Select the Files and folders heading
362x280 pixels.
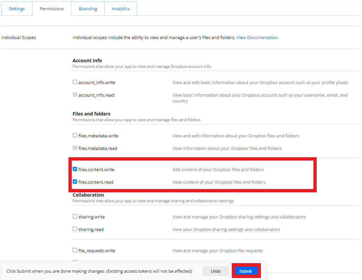point(92,114)
